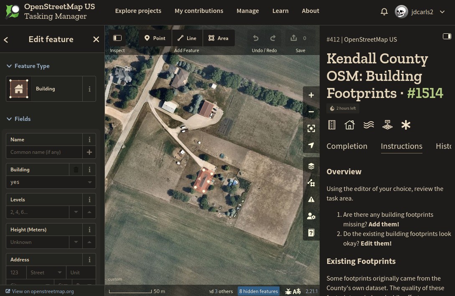Click the notifications bell icon
Viewport: 455px width, 296px height.
384,12
